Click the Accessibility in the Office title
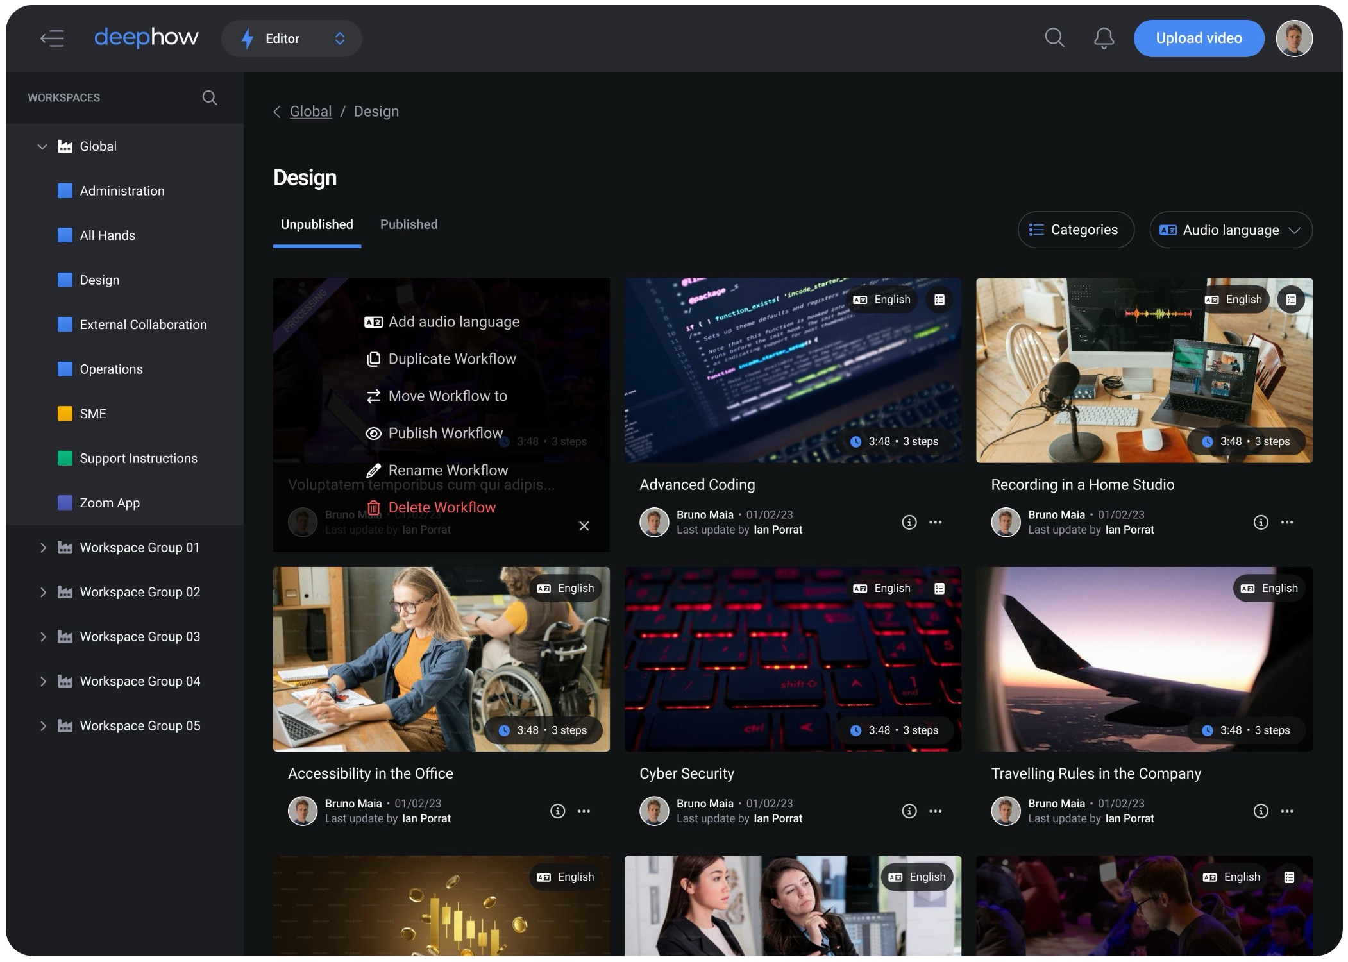Image resolution: width=1348 pixels, height=962 pixels. [371, 773]
